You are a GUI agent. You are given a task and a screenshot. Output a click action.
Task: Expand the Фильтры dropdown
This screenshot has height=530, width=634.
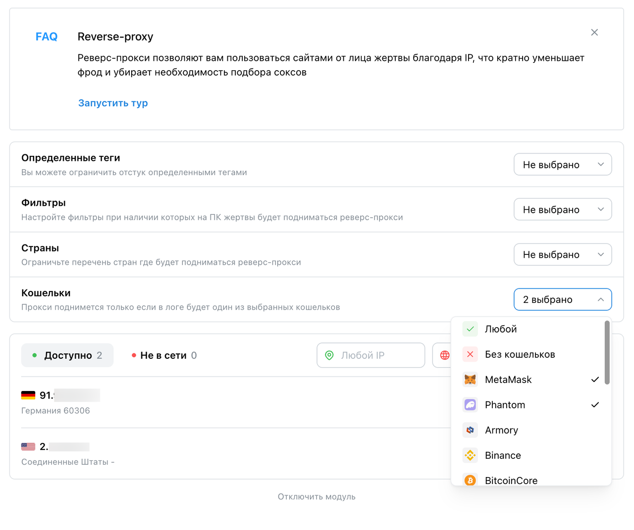tap(563, 210)
